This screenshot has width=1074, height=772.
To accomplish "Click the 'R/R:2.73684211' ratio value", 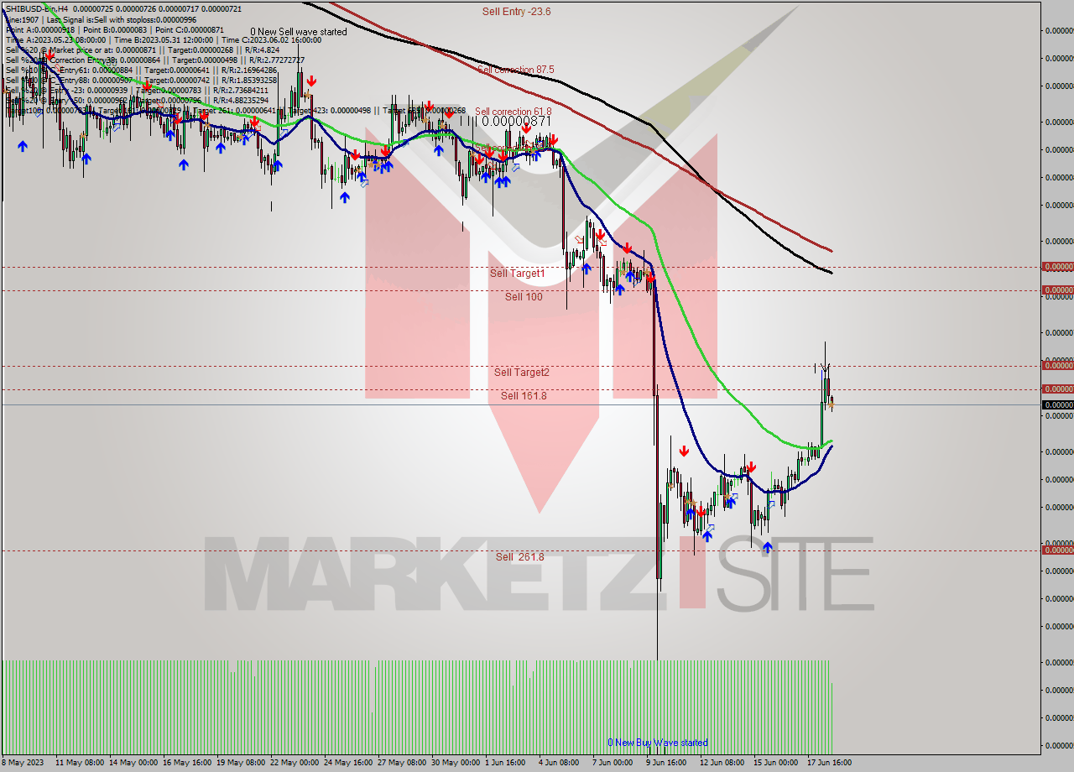I will [241, 91].
